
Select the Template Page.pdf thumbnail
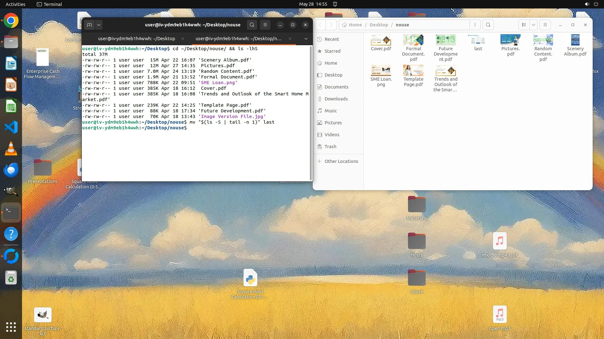[x=413, y=71]
